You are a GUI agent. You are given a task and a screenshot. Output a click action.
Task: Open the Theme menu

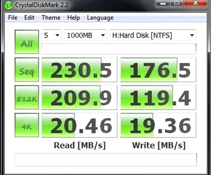coord(51,18)
